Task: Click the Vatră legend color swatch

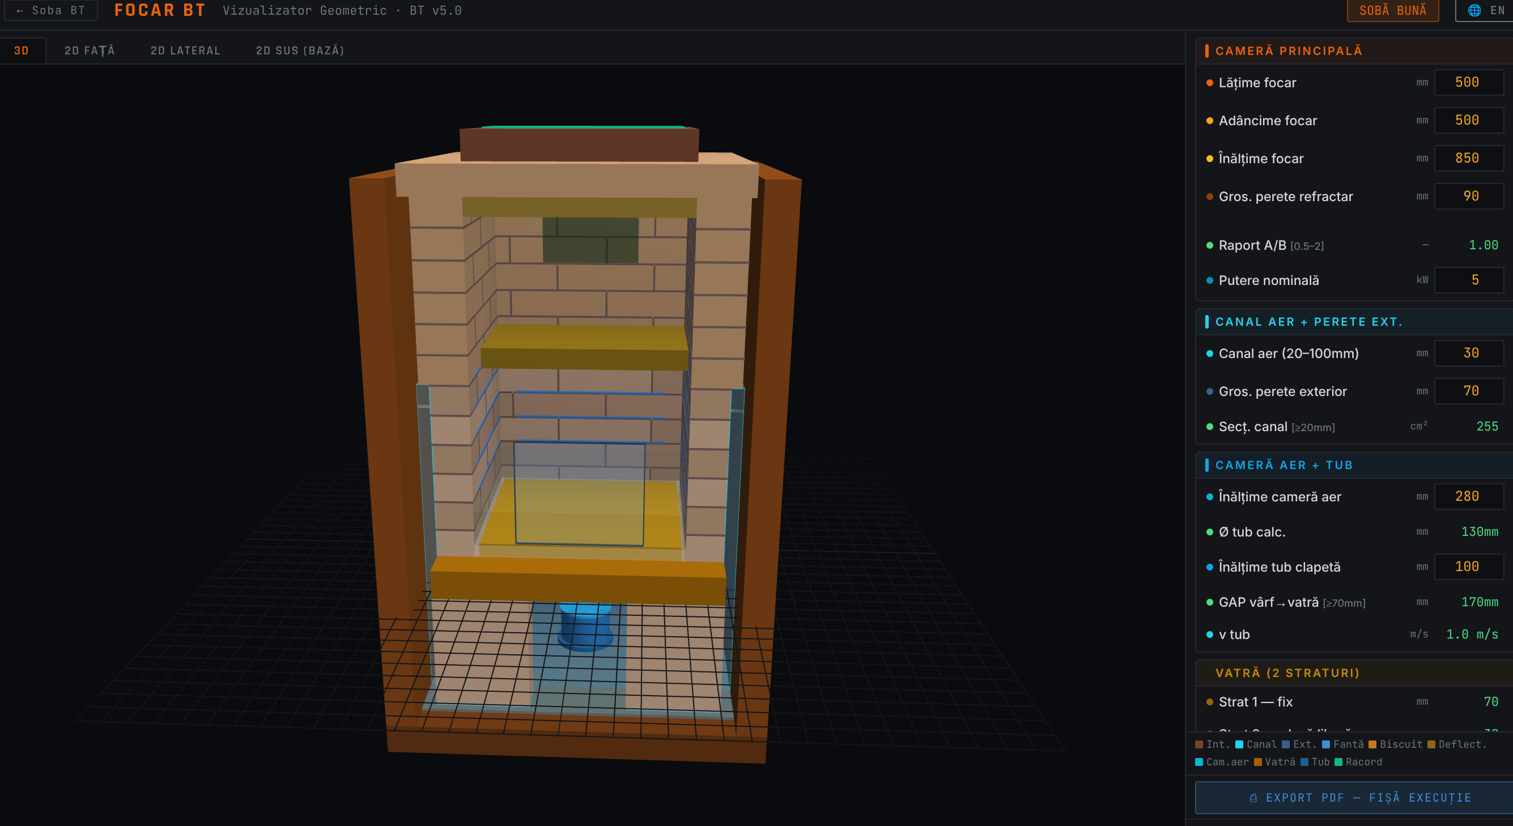Action: tap(1257, 762)
